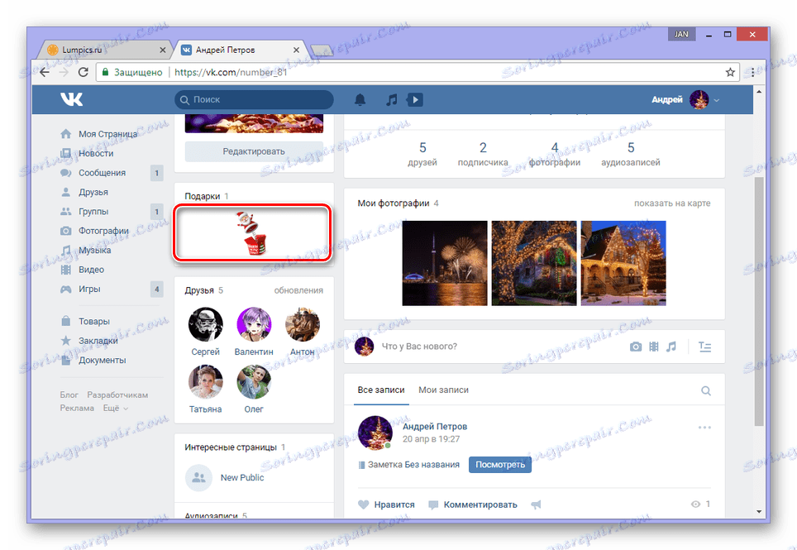Click the video player icon in header

coord(415,99)
